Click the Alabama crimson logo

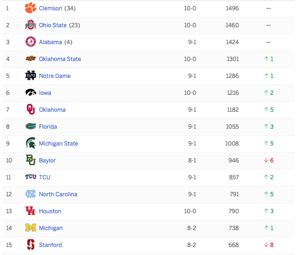coord(31,42)
